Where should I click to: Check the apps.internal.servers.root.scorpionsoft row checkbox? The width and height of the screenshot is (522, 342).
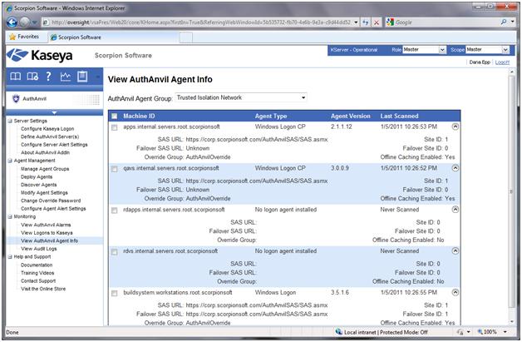click(x=115, y=127)
